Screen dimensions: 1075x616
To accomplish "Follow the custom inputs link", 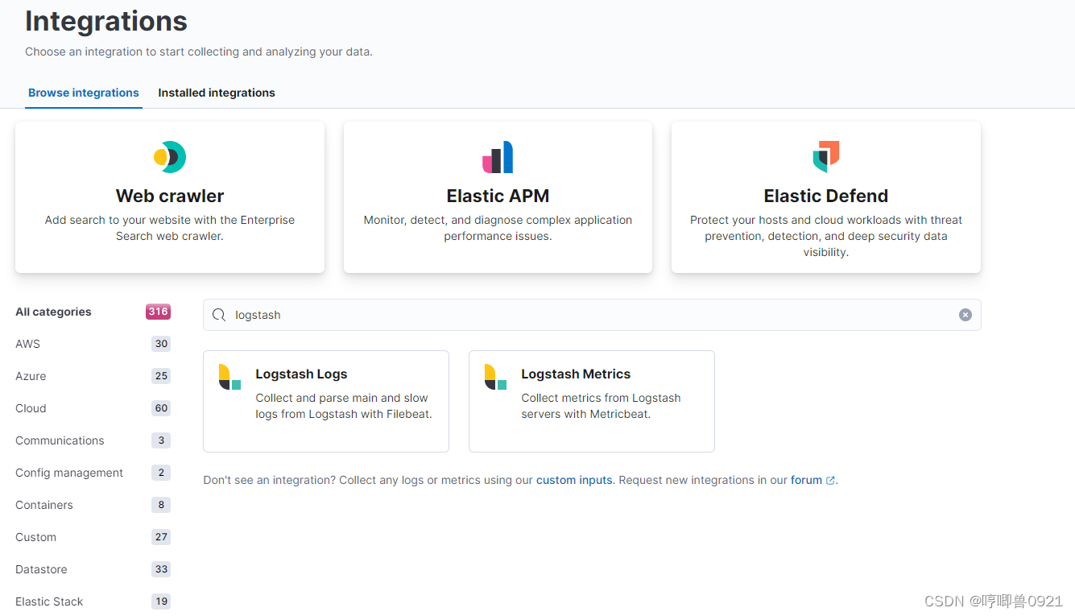I will (x=574, y=480).
